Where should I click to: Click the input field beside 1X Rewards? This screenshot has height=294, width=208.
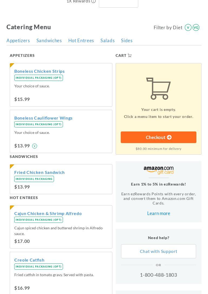click(118, 3)
